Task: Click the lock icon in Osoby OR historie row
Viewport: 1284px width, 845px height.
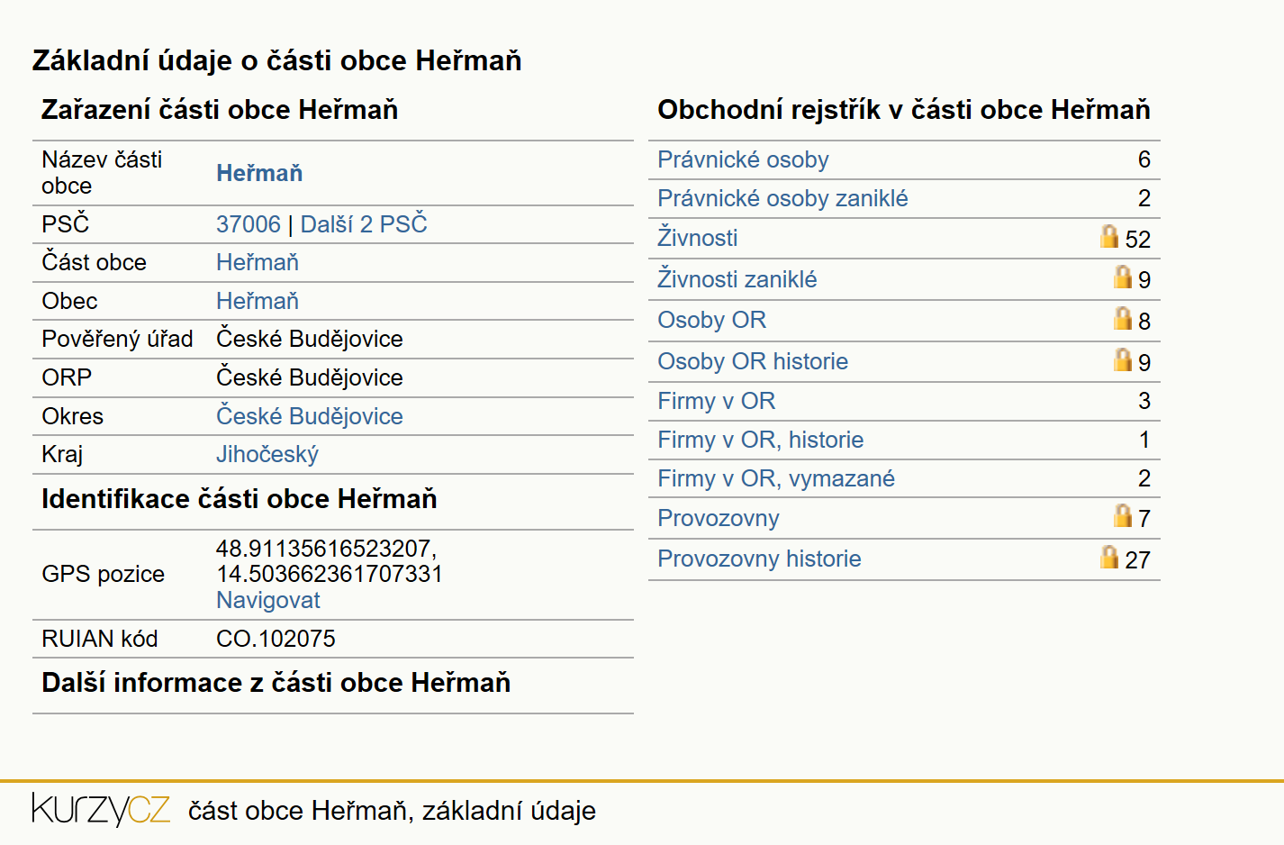Action: coord(1123,359)
